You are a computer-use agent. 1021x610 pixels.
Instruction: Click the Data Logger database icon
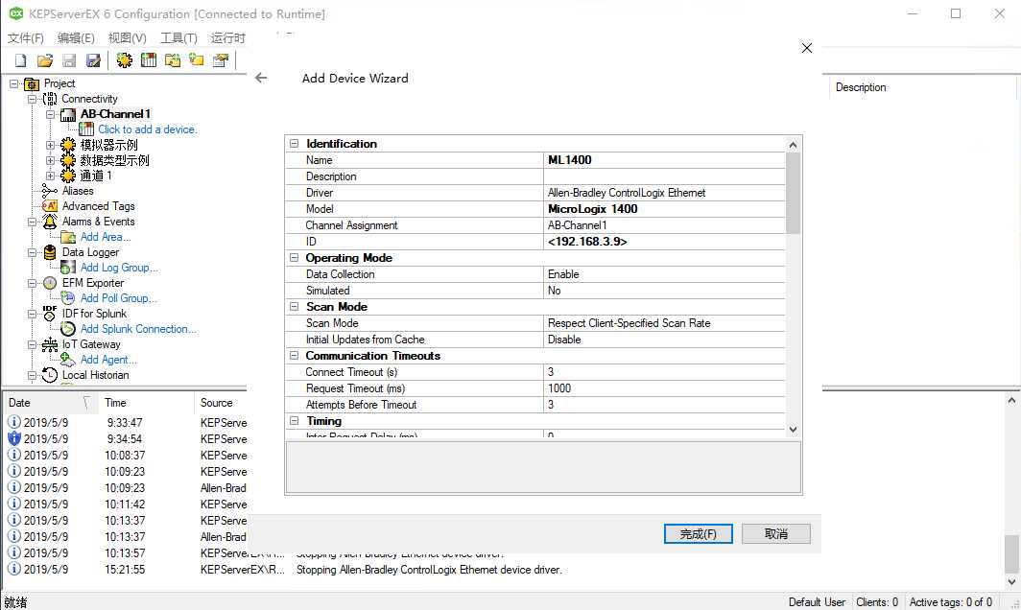tap(50, 252)
